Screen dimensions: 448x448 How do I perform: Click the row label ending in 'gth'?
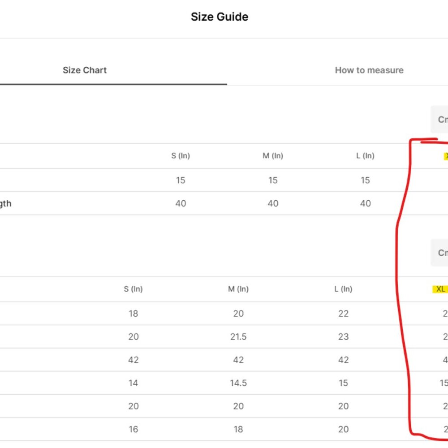tap(5, 204)
